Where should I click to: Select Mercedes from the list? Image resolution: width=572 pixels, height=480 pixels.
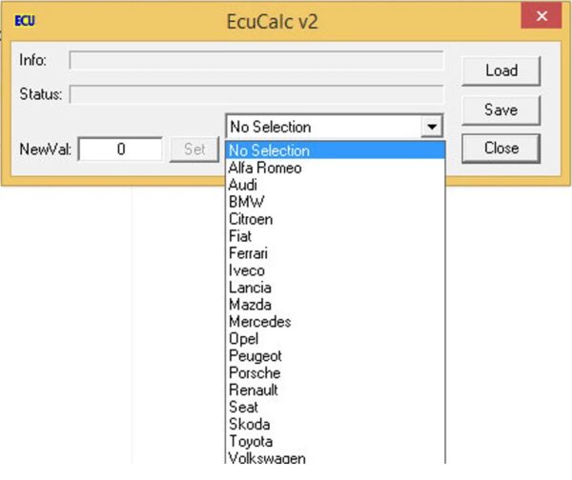(x=336, y=322)
